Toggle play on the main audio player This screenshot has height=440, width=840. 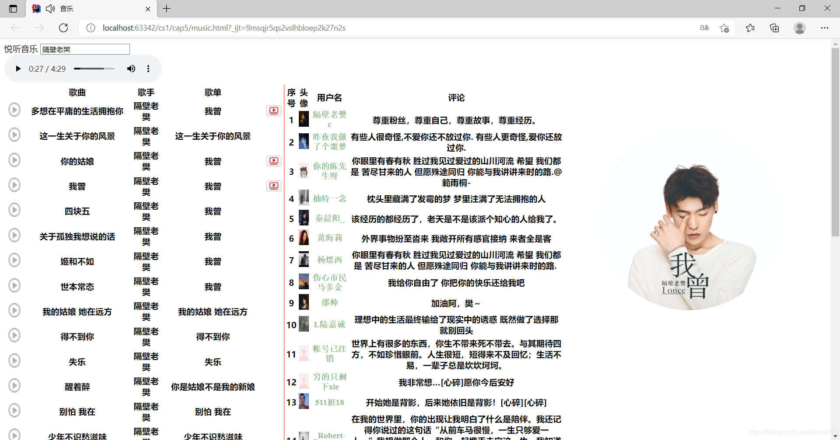[17, 69]
